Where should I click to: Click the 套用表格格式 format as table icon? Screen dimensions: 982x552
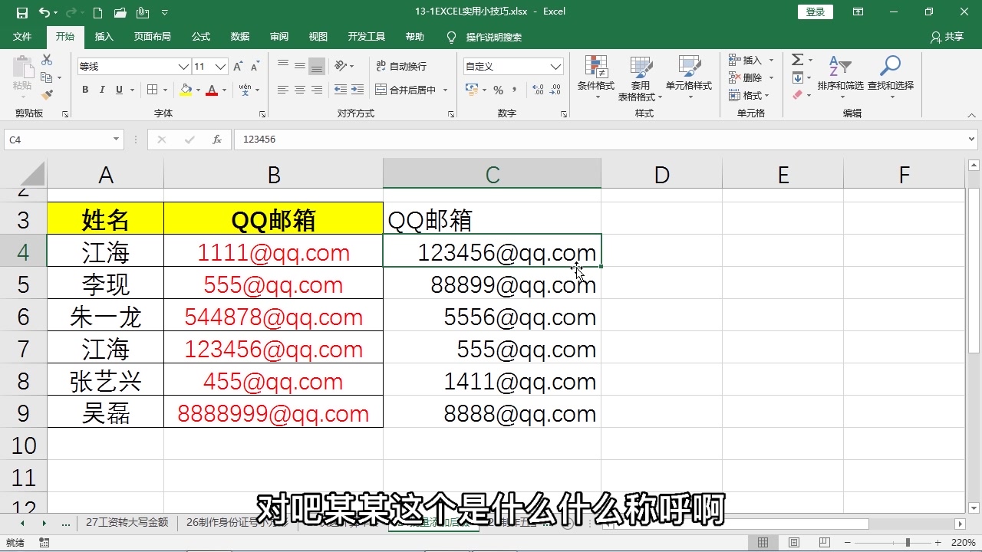(x=641, y=77)
